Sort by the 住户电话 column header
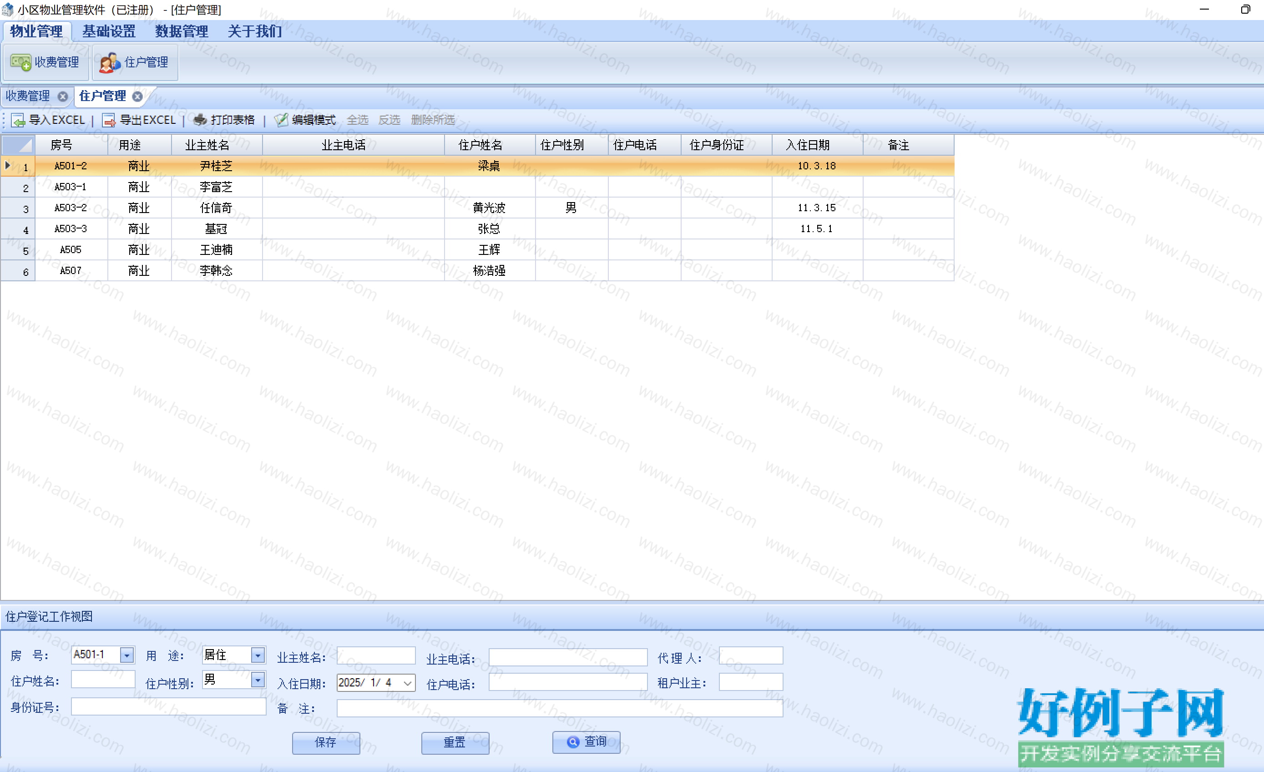 [x=645, y=145]
